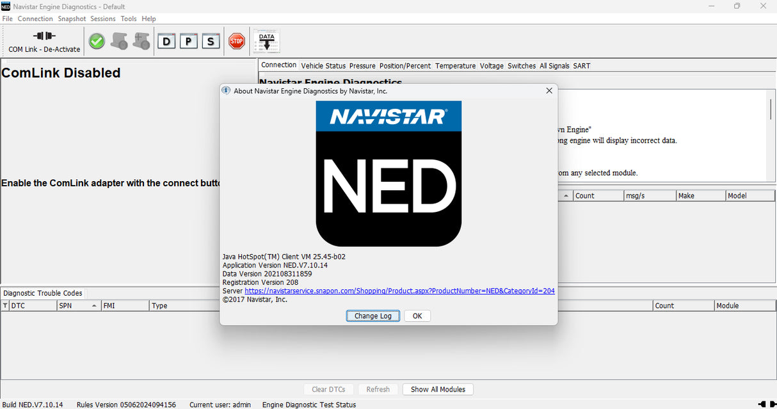Viewport: 777px width, 409px height.
Task: Switch to the All Signals tab
Action: point(554,65)
